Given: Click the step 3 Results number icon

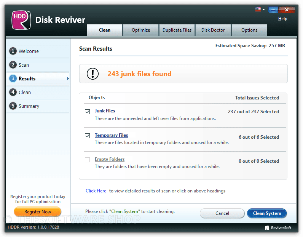Looking at the screenshot, I should tap(13, 78).
